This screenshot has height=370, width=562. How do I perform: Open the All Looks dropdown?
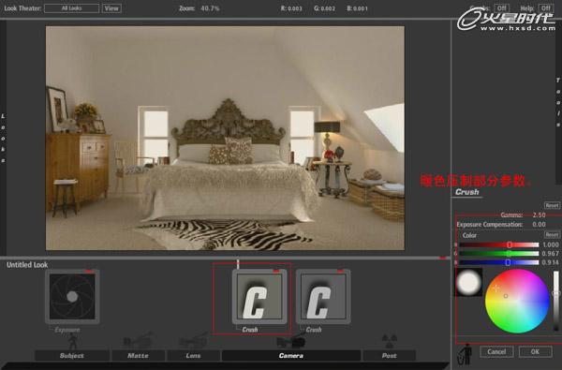[x=72, y=8]
